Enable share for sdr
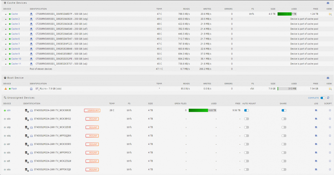The image size is (334, 175). (284, 144)
